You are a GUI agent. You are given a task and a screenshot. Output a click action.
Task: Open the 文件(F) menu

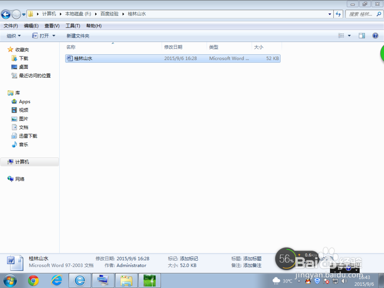[10, 26]
